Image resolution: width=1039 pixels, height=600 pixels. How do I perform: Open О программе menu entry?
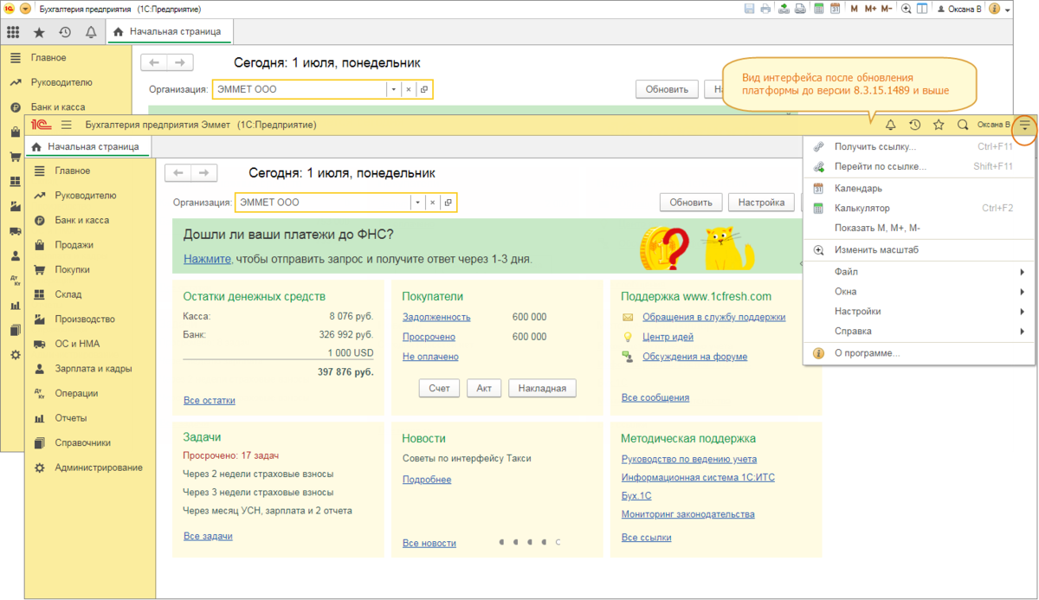tap(919, 353)
